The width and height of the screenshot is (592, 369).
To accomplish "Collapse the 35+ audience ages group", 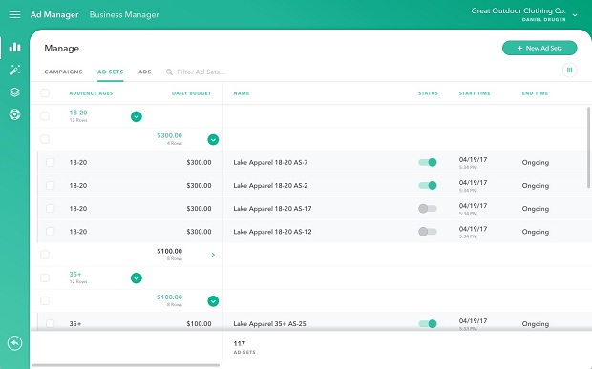I will tap(137, 278).
